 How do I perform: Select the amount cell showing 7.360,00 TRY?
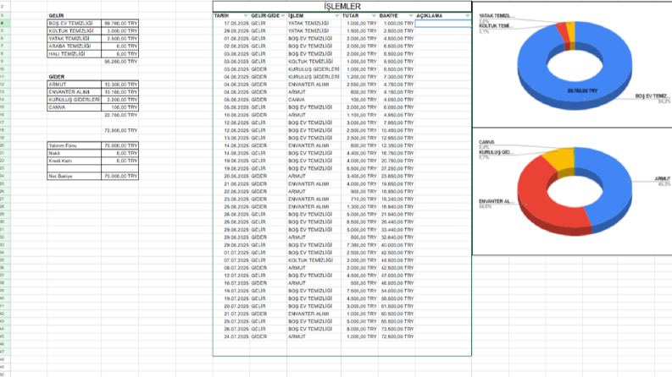click(x=359, y=245)
